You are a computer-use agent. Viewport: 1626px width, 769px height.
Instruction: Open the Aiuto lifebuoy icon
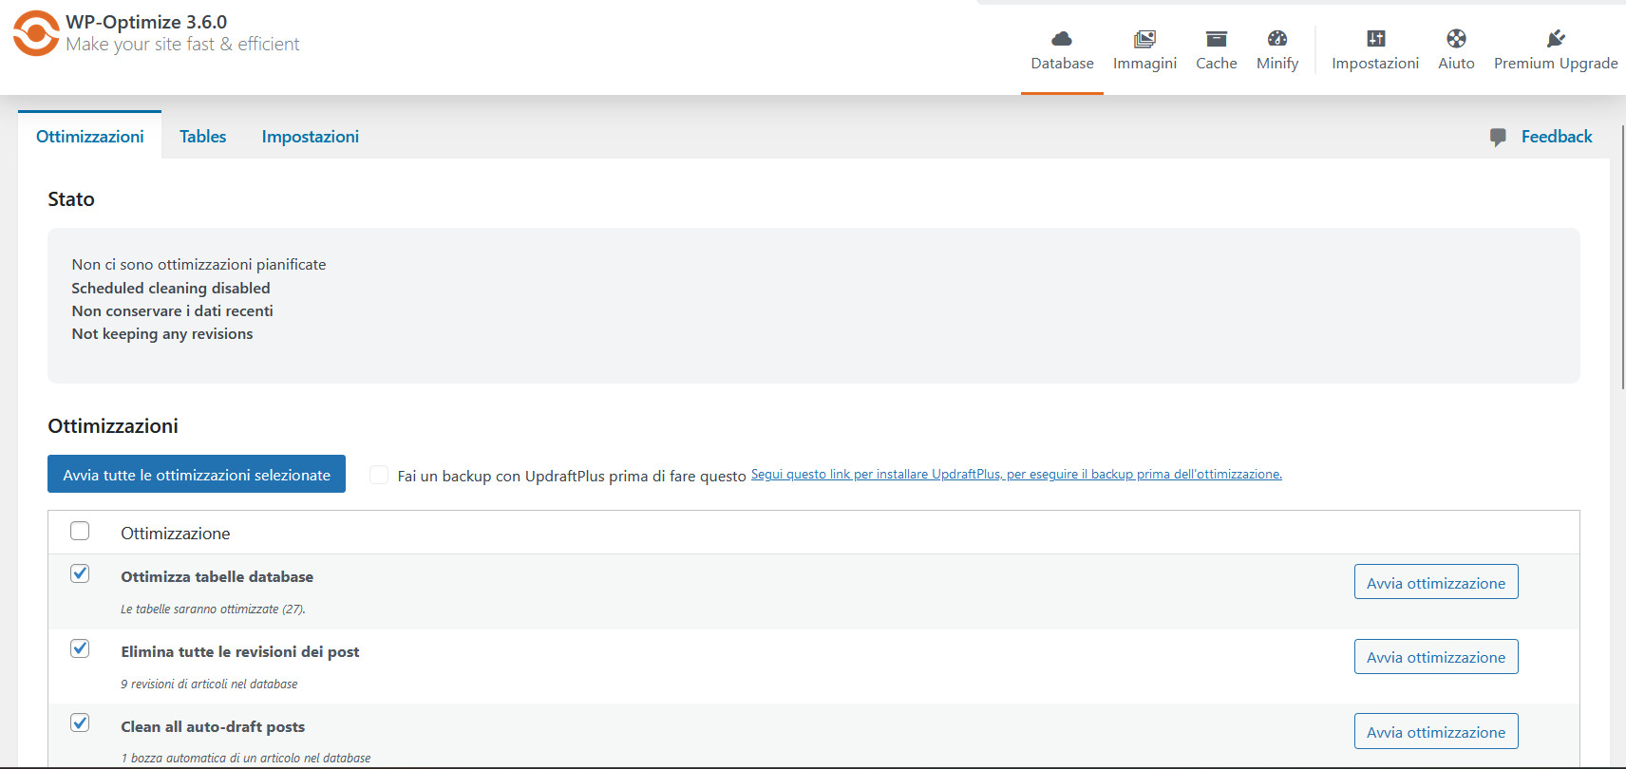[x=1456, y=39]
